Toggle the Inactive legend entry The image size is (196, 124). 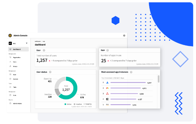pyautogui.click(x=78, y=104)
